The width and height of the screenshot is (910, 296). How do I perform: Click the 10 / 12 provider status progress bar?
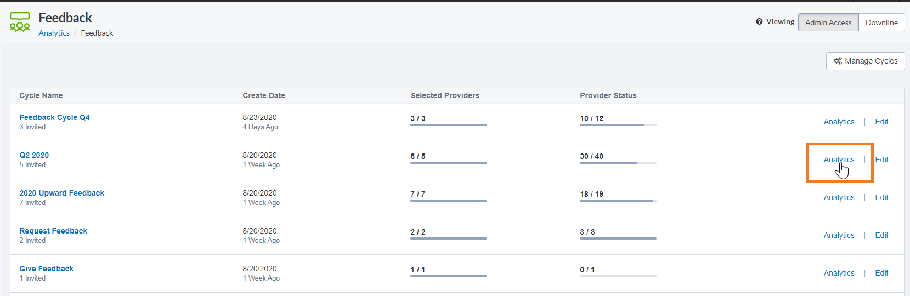(x=618, y=125)
